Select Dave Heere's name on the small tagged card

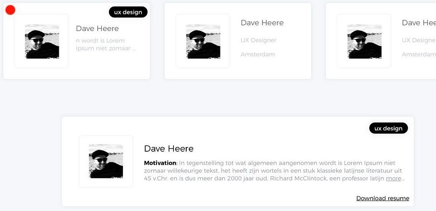(x=97, y=29)
